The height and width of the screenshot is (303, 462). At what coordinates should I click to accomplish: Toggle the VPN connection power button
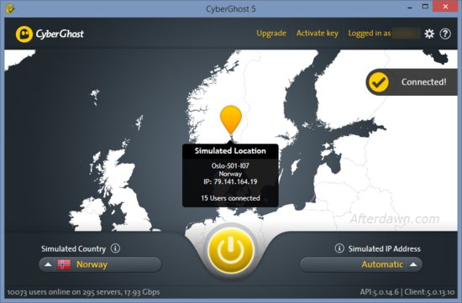(231, 251)
